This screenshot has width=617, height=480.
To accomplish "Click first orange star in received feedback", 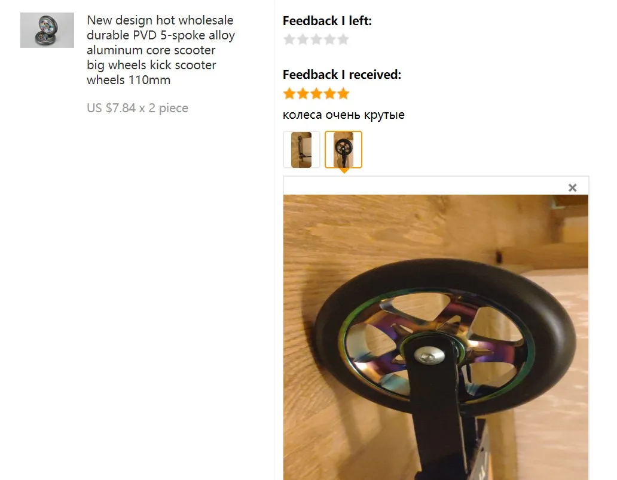I will 289,94.
